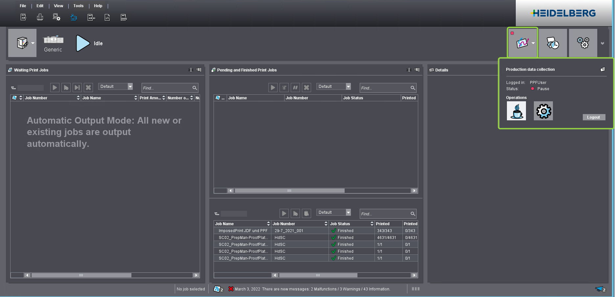This screenshot has width=615, height=297.
Task: Expand the printer selection dropdown arrow
Action: [33, 43]
